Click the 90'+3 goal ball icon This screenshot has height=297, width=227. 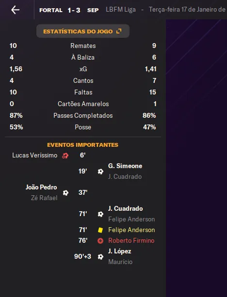tap(100, 257)
